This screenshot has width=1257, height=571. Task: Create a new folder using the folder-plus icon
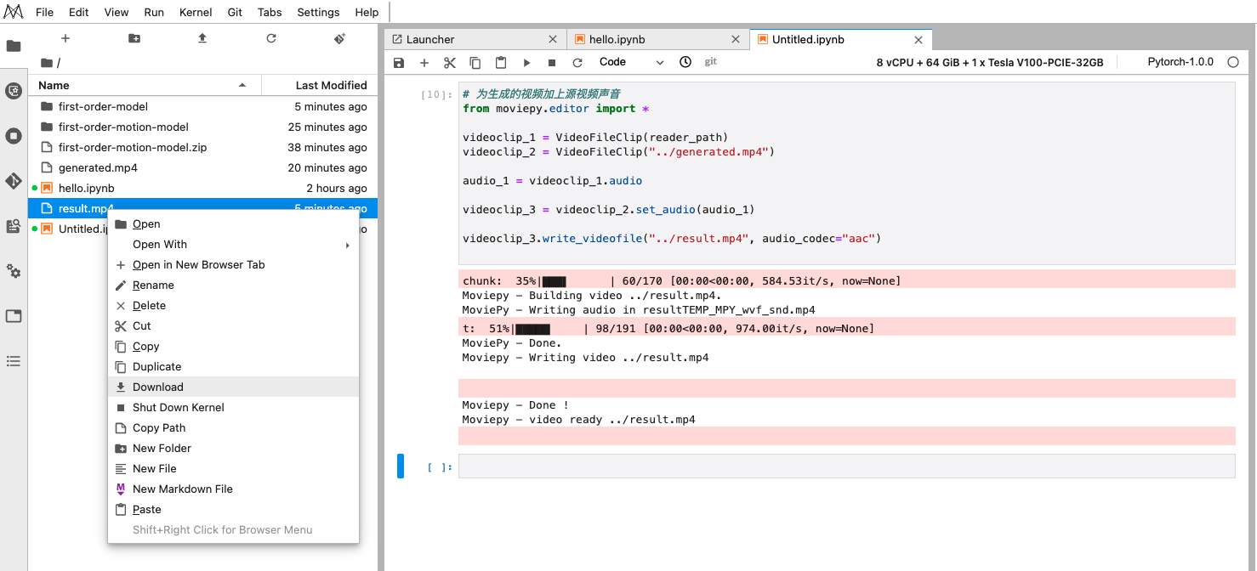(x=134, y=39)
